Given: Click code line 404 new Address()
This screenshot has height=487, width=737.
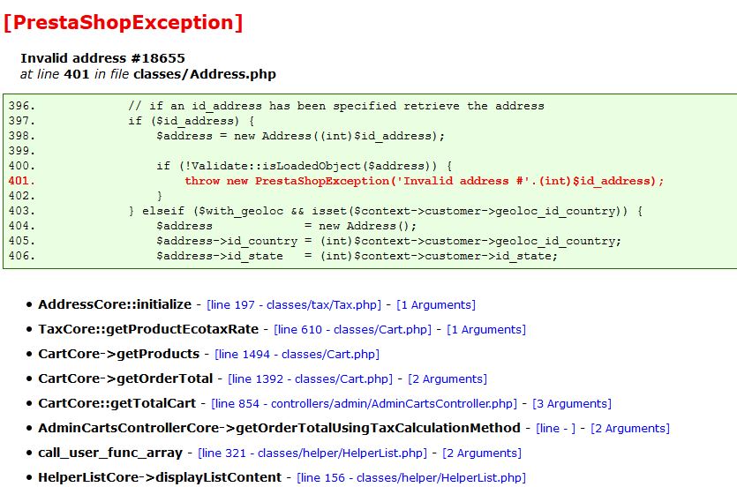Looking at the screenshot, I should point(286,226).
